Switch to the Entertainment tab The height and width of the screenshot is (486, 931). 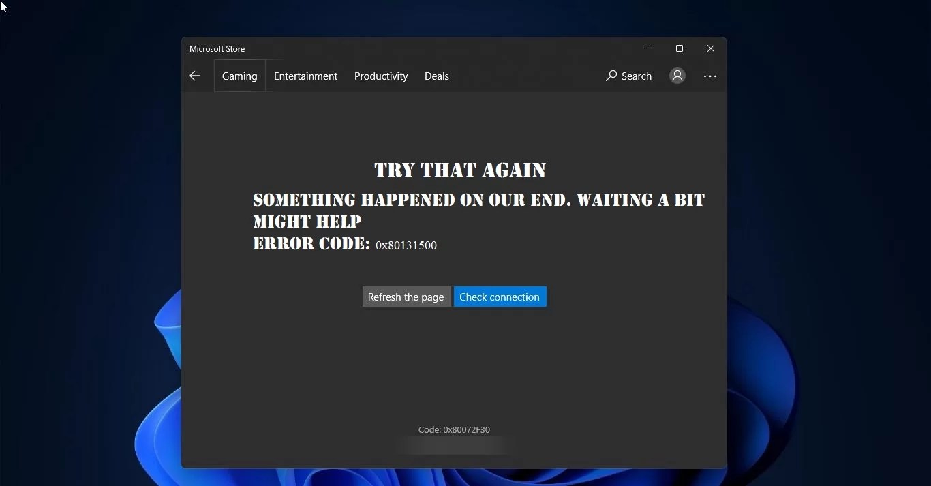[x=305, y=76]
